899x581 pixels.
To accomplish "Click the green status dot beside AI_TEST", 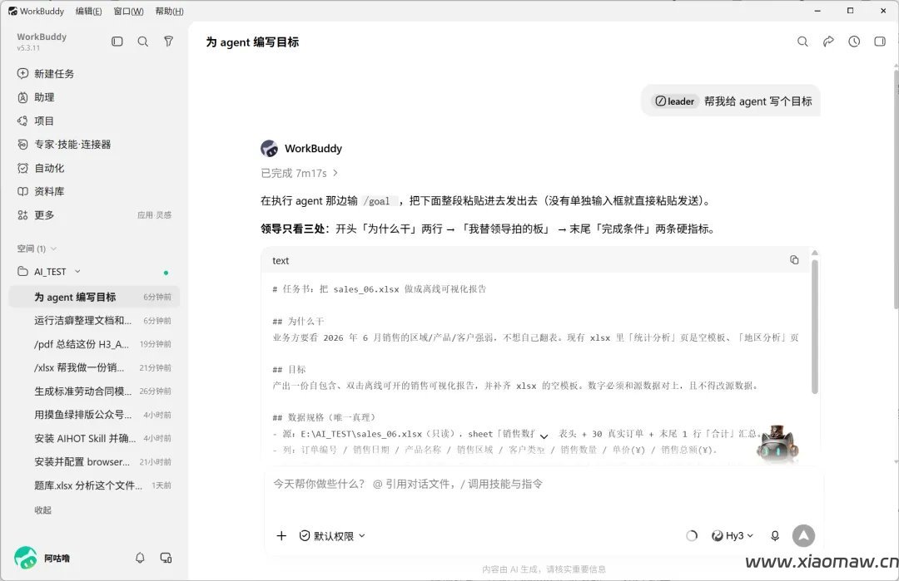I will (166, 273).
